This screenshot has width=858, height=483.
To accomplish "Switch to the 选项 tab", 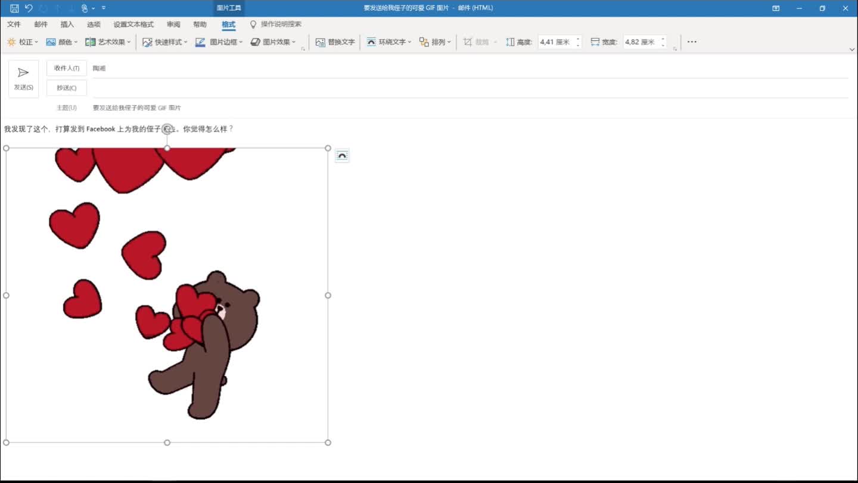I will (94, 24).
